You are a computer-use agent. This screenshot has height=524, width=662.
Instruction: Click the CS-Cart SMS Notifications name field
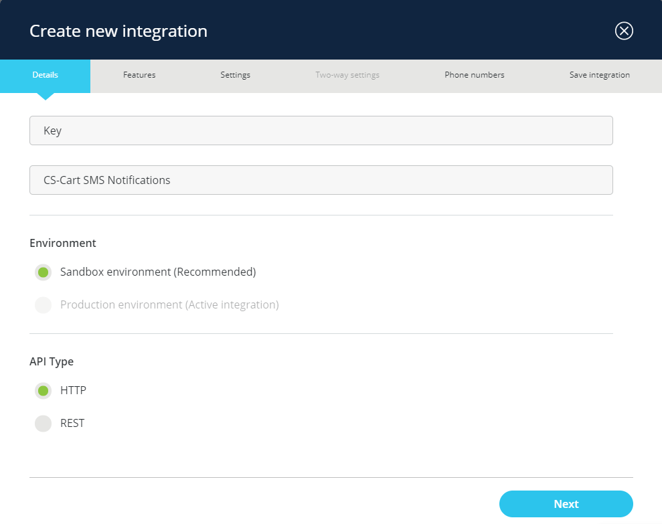321,180
